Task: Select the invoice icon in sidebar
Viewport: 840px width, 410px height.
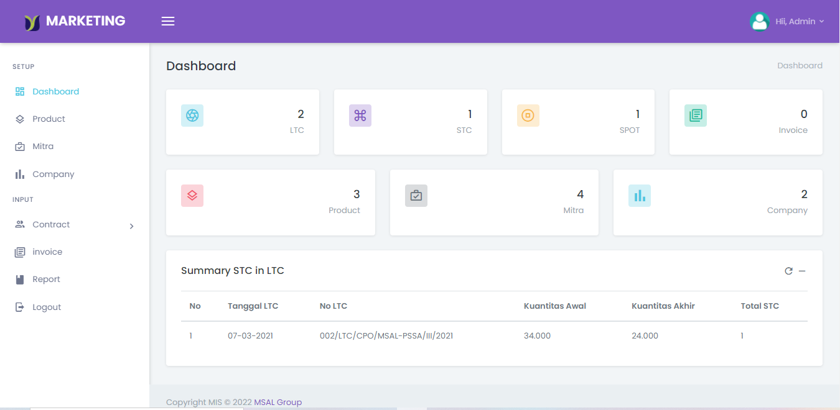Action: [19, 252]
